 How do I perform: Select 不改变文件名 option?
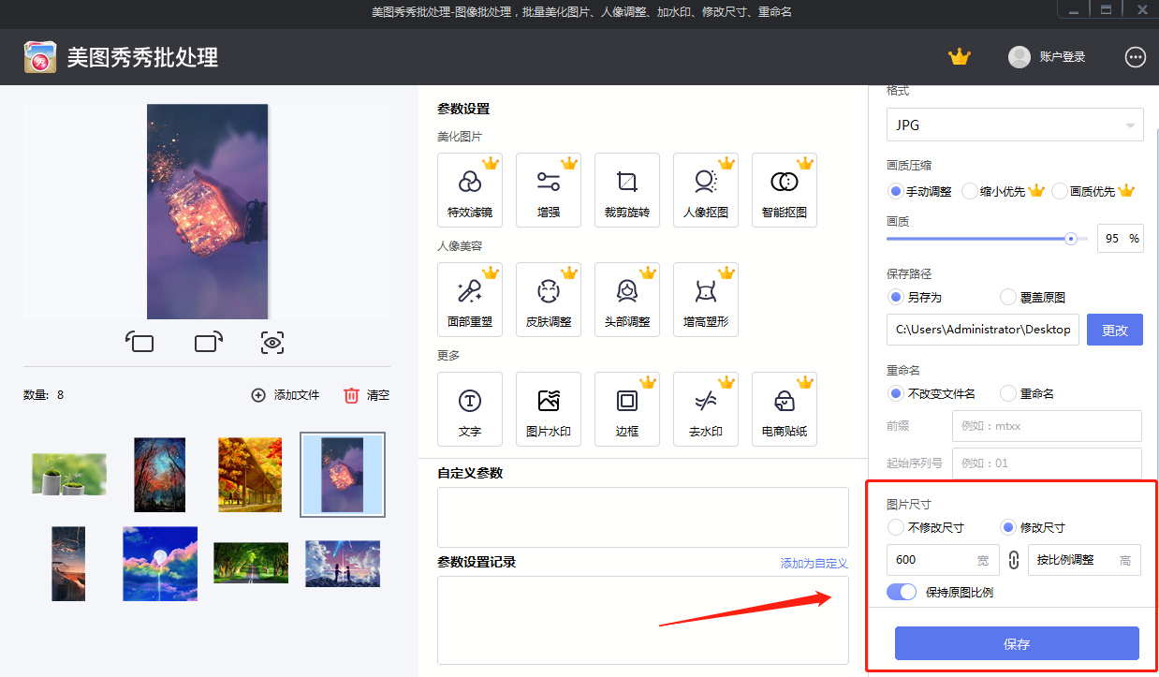(897, 393)
